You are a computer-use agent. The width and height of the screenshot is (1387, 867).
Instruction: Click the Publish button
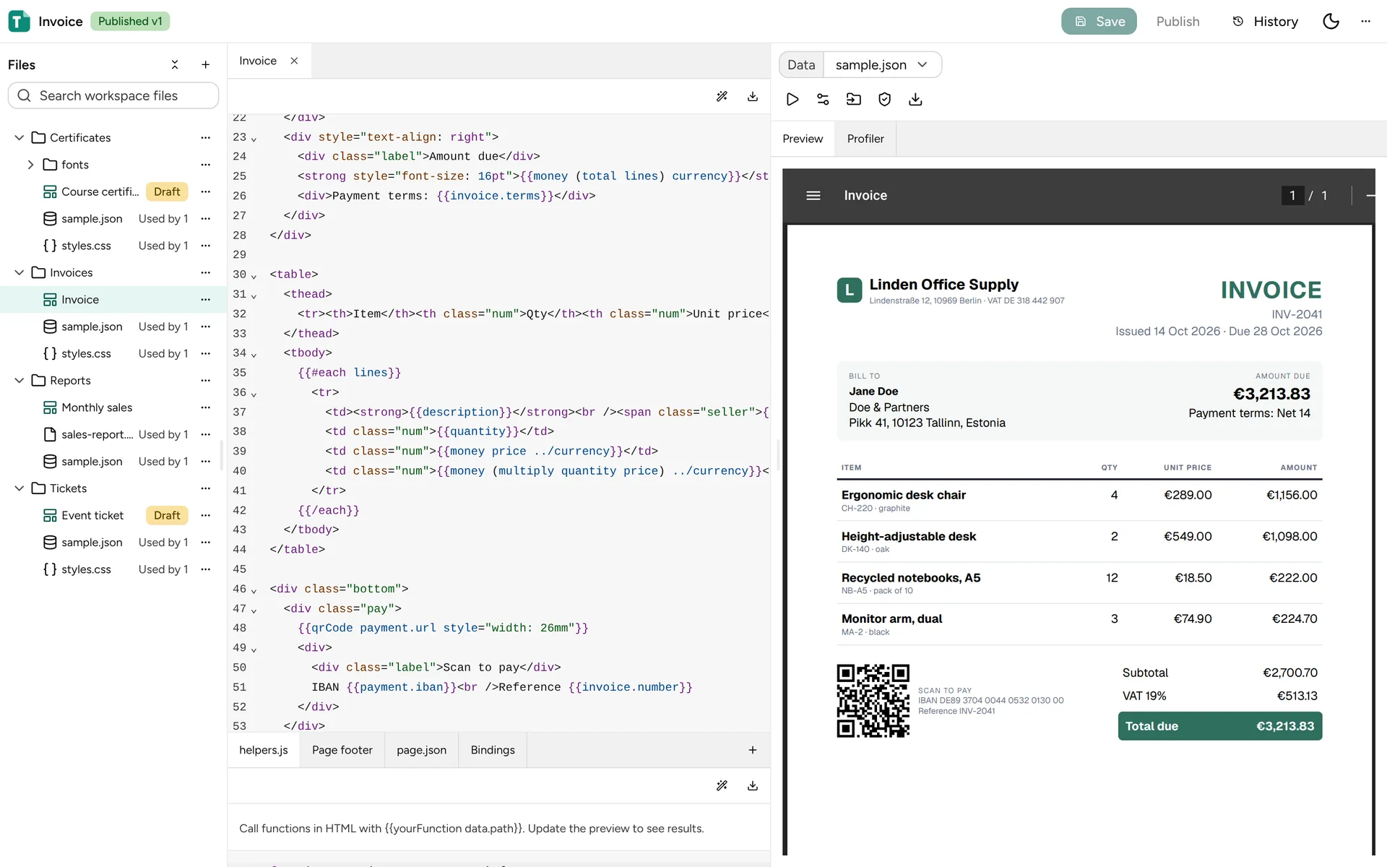point(1178,22)
